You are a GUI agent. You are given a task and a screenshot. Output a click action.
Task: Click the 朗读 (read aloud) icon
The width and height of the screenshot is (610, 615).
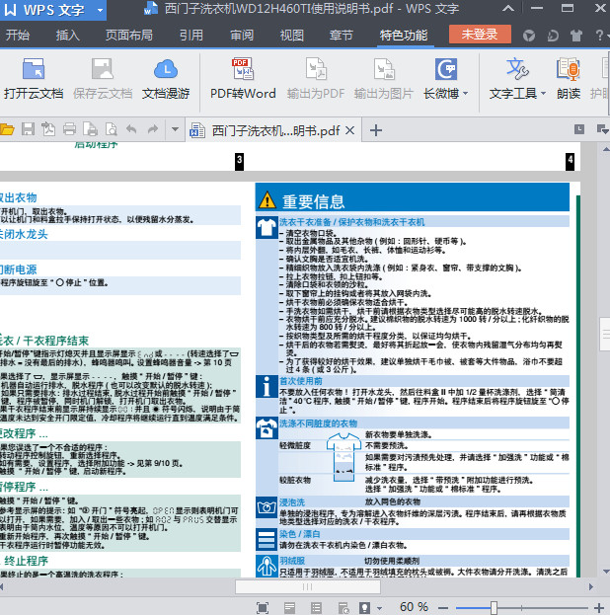click(569, 70)
